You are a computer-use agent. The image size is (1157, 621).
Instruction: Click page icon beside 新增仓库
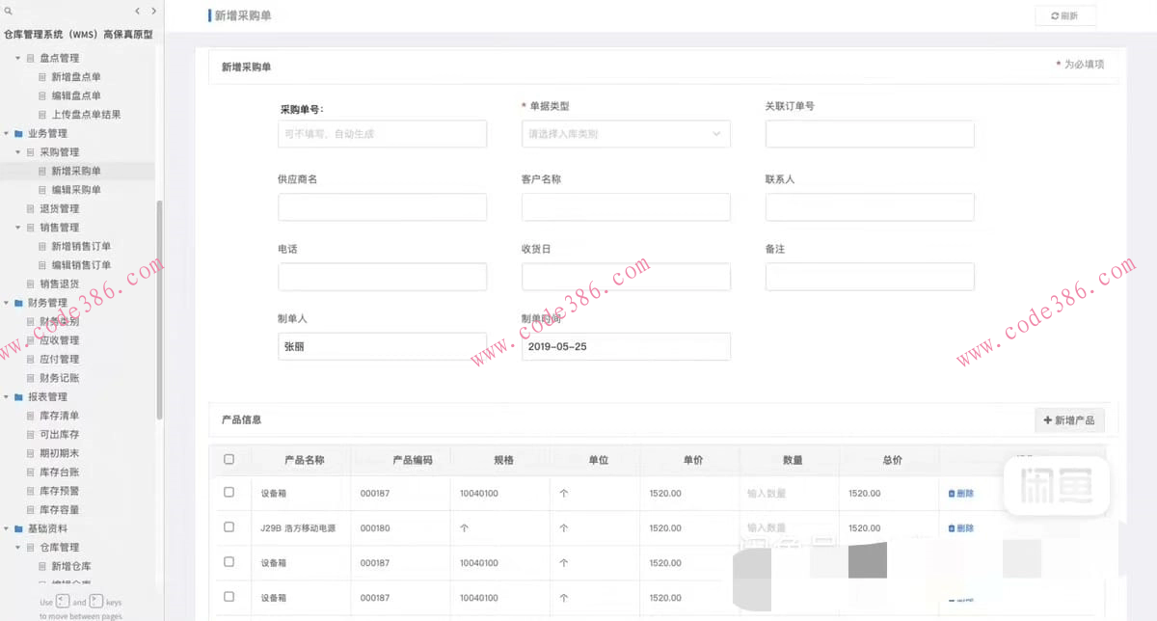click(x=42, y=567)
